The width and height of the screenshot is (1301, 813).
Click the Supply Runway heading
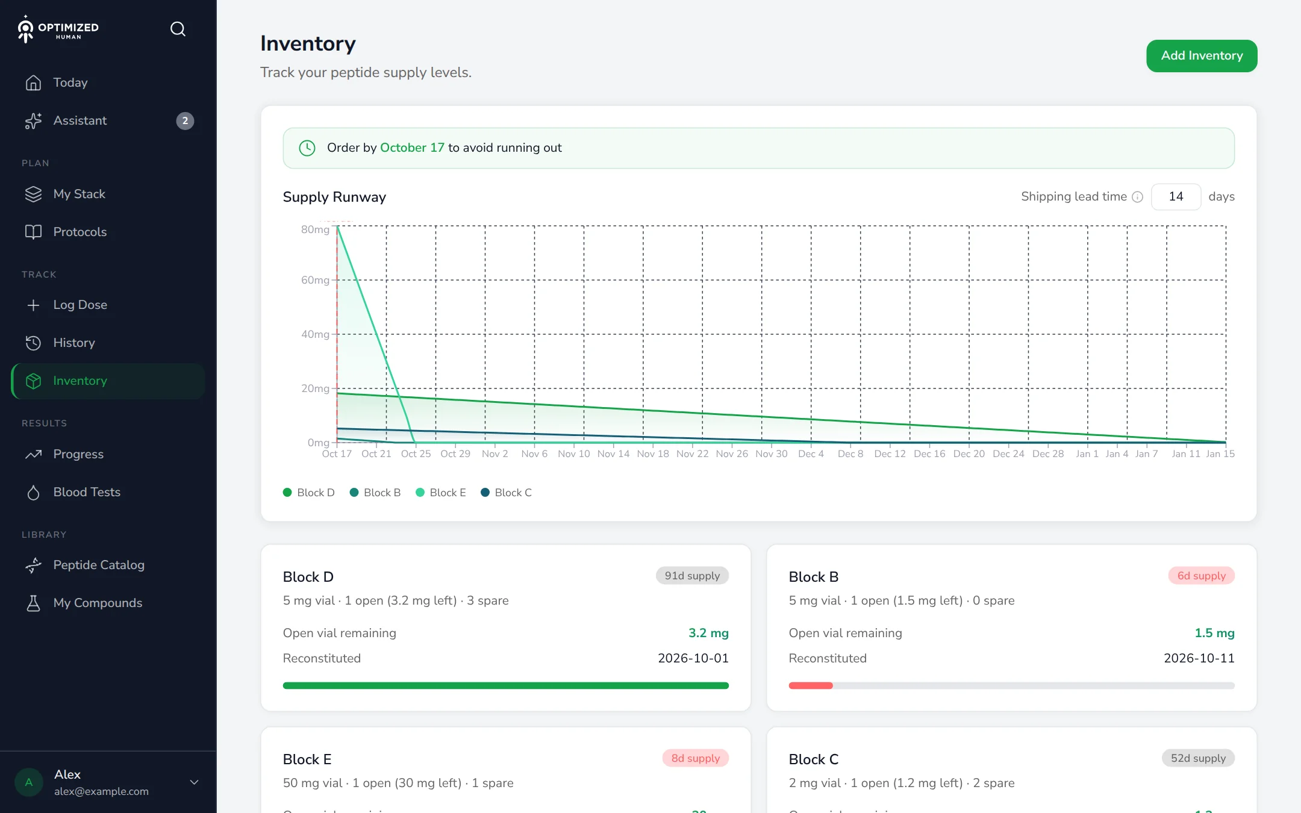coord(334,197)
